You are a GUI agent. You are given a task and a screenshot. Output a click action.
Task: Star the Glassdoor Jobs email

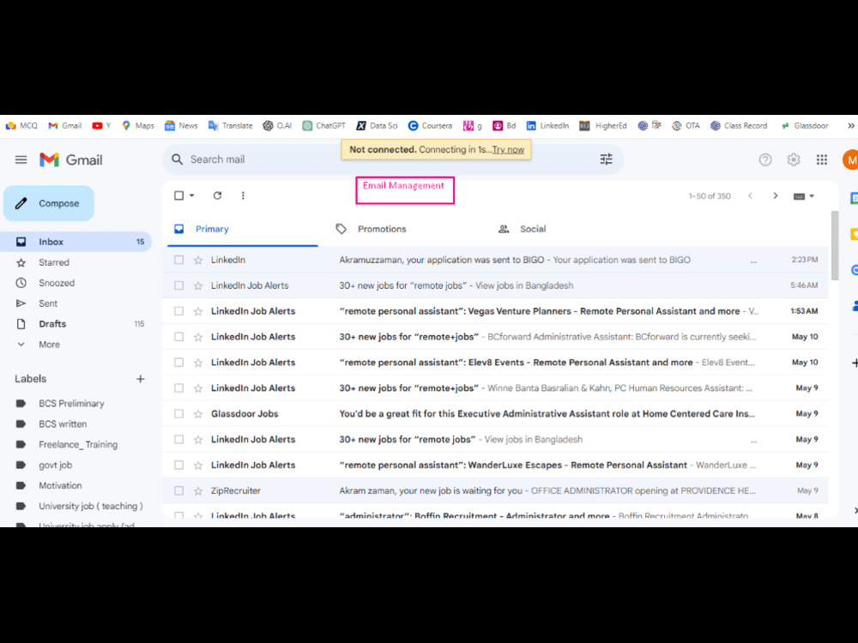pyautogui.click(x=198, y=414)
